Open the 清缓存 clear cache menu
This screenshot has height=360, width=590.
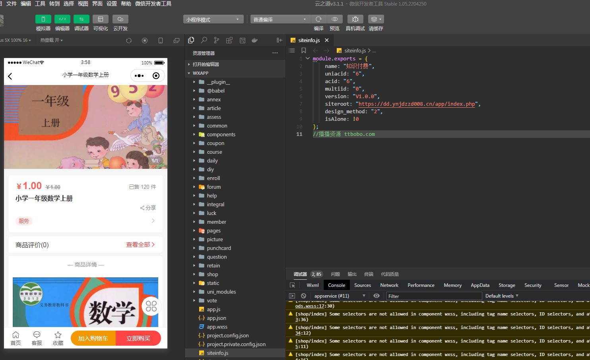[x=376, y=19]
